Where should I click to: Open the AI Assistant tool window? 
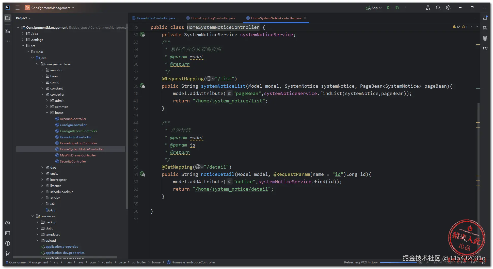click(485, 28)
